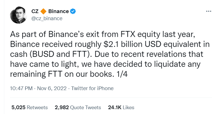Click the Likes label

(x=129, y=107)
